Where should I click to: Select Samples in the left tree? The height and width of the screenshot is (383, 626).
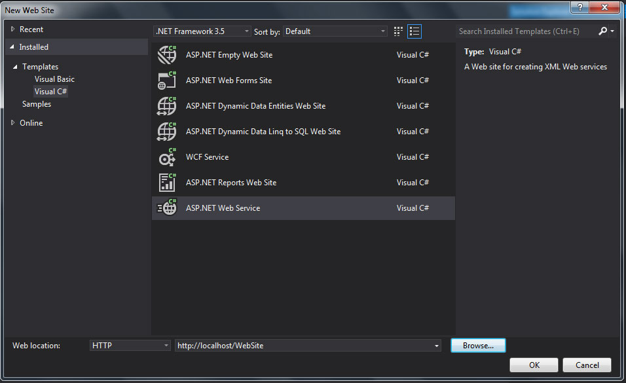[x=37, y=104]
